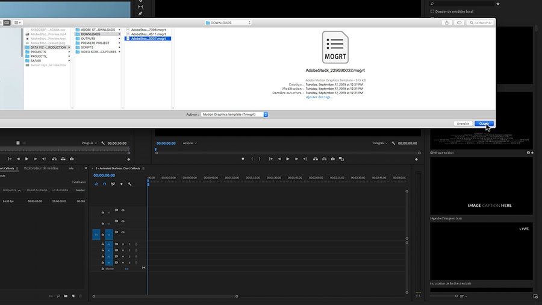Viewport: 542px width, 305px height.
Task: Click the Annuler button in file dialog
Action: click(x=463, y=124)
